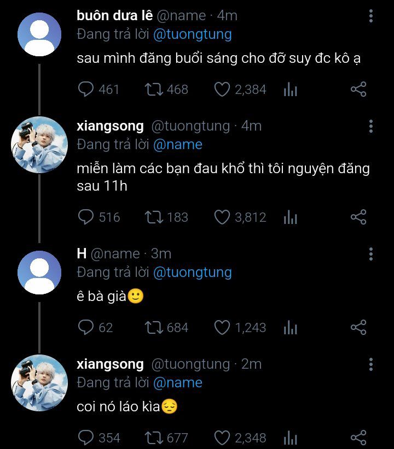
Task: Open xiangsong's profile picture on first reply
Action: 39,144
